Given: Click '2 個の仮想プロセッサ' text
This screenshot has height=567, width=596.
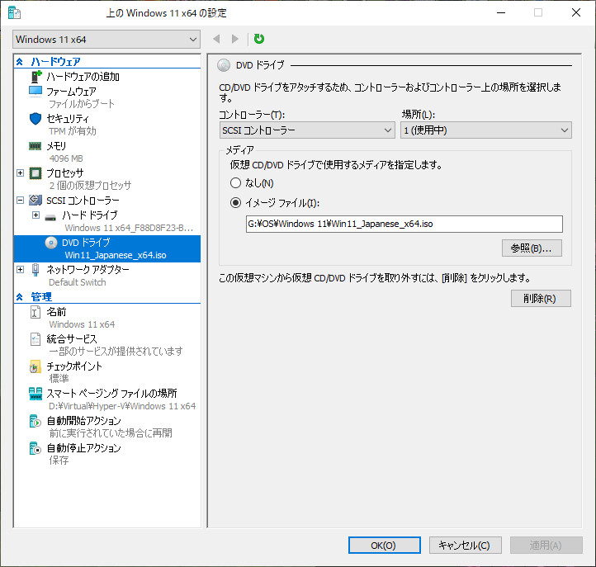Looking at the screenshot, I should (91, 186).
